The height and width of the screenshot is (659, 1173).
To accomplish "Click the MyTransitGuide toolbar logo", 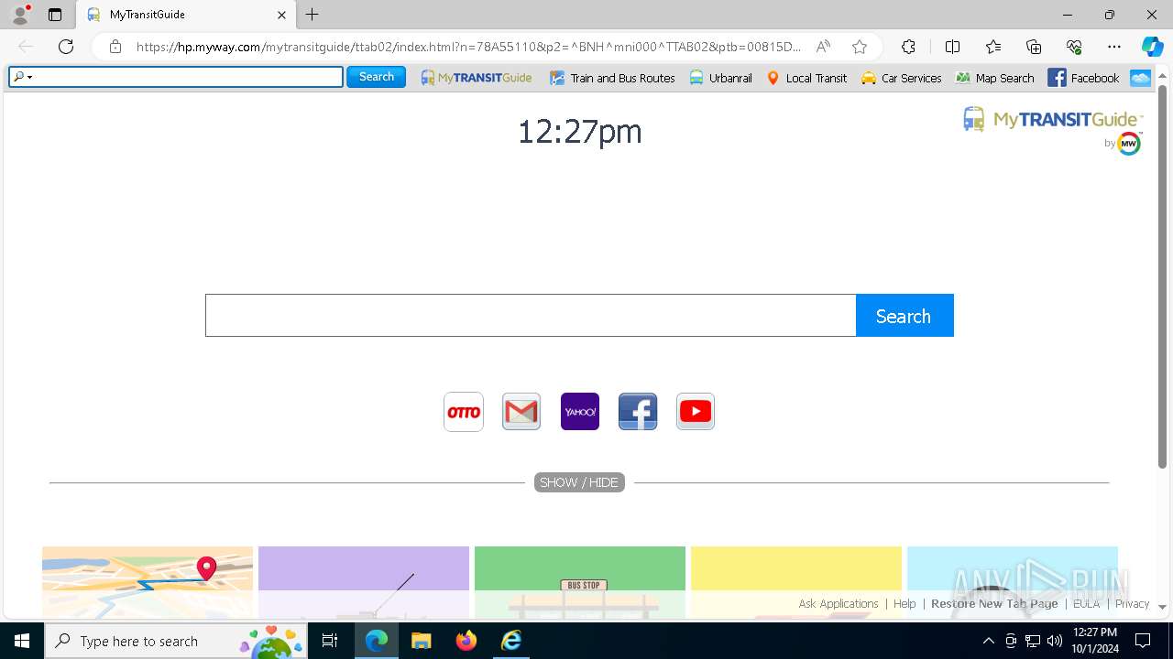I will point(476,78).
